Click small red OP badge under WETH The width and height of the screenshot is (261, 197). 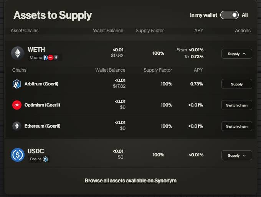click(x=51, y=57)
